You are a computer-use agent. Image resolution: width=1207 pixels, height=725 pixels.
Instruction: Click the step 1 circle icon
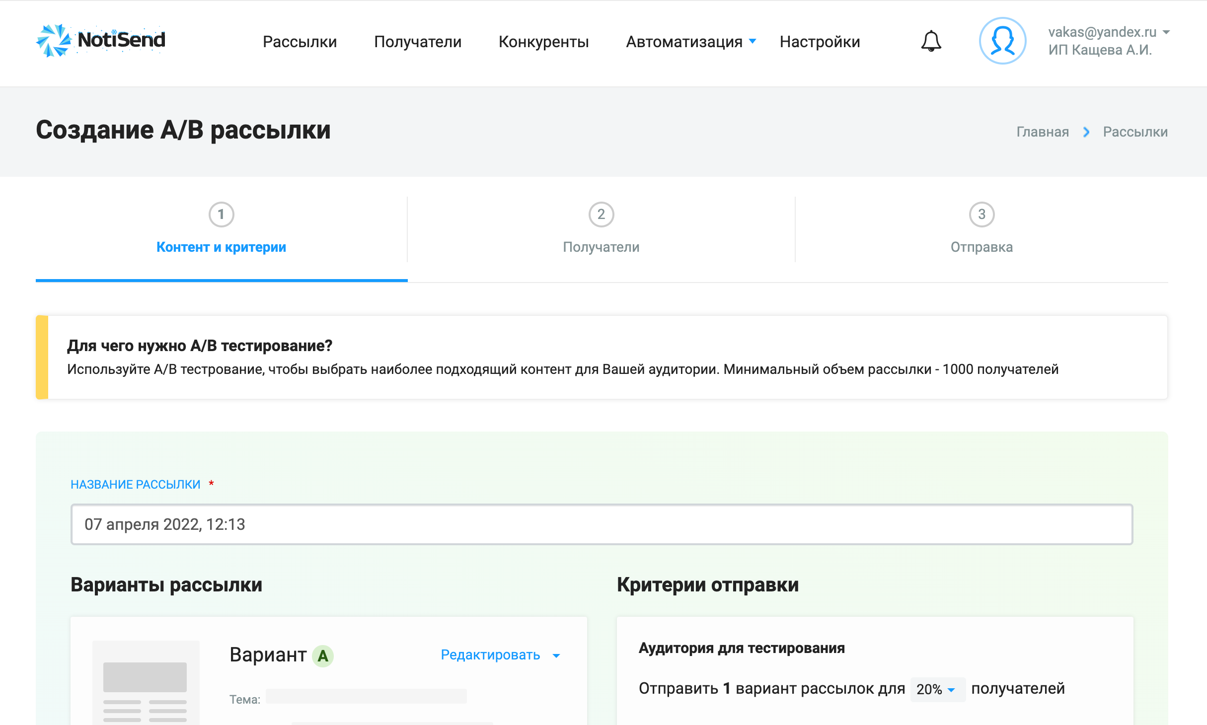(221, 215)
